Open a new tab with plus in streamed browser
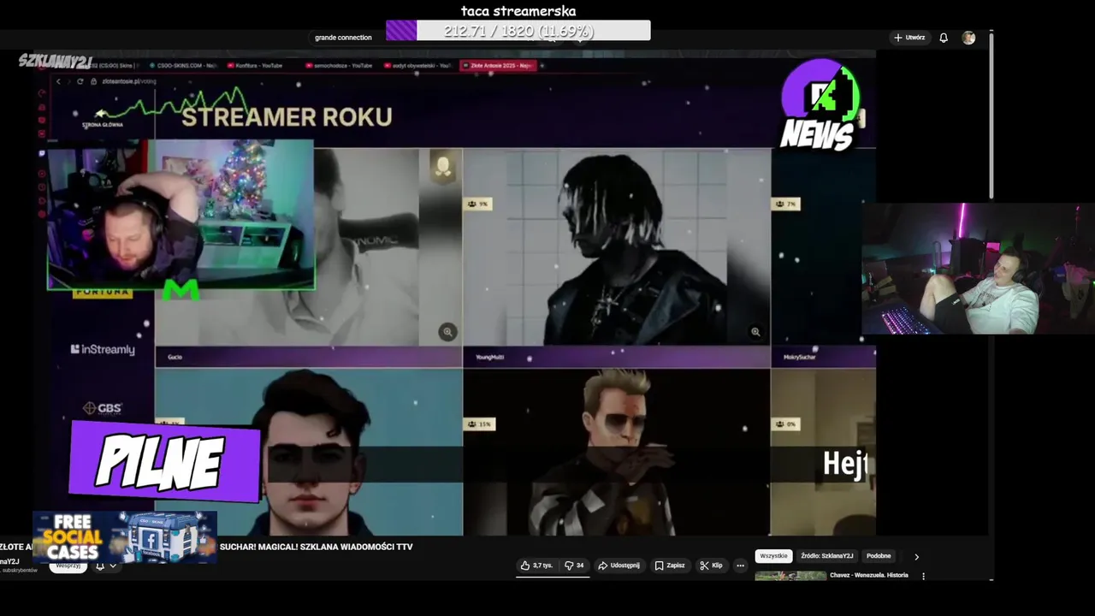The width and height of the screenshot is (1095, 616). [x=542, y=65]
